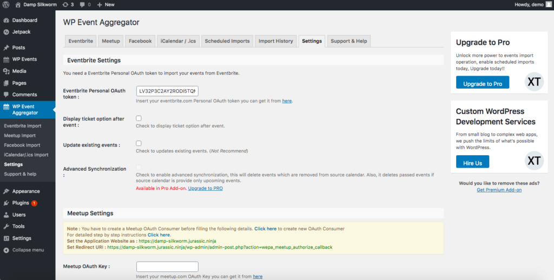Click the sidebar Settings sliders icon
554x280 pixels.
[6, 238]
